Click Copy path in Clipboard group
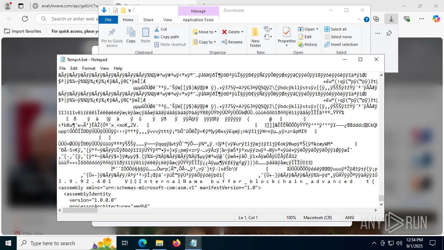This screenshot has width=444, height=250. pyautogui.click(x=166, y=37)
